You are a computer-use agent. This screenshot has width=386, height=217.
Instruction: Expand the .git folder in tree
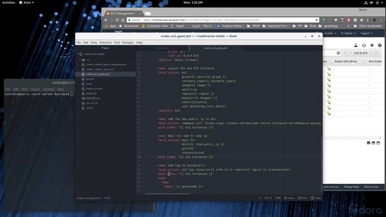tap(80, 60)
